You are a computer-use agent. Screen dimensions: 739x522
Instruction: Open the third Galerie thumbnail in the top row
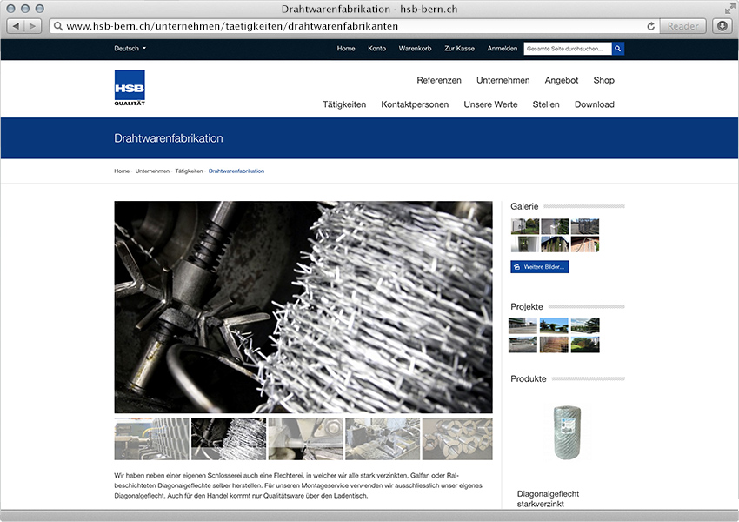click(585, 226)
